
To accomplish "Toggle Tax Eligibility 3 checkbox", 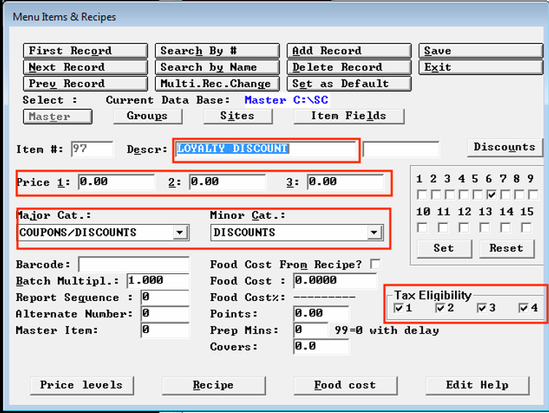I will (482, 308).
